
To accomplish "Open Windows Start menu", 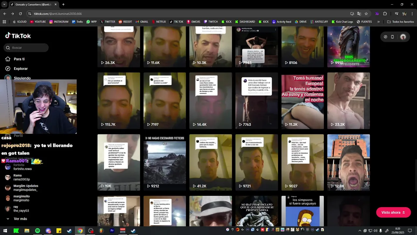I will point(6,231).
